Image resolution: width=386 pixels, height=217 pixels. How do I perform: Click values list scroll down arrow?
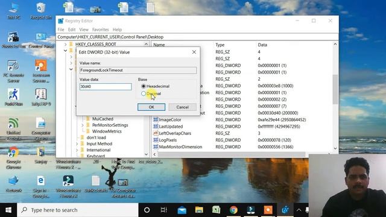click(x=335, y=148)
